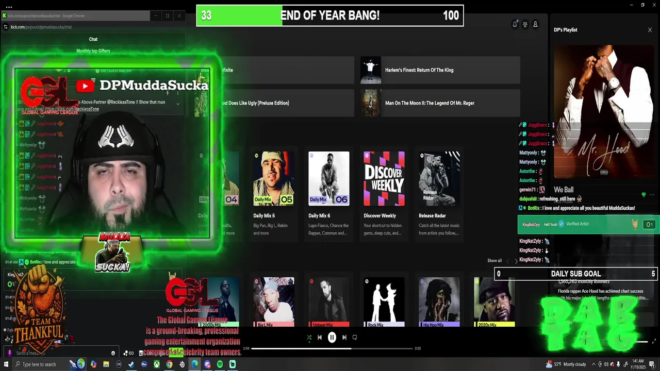Screen dimensions: 660x371
Task: Open the Release Radar playlist card
Action: [439, 195]
